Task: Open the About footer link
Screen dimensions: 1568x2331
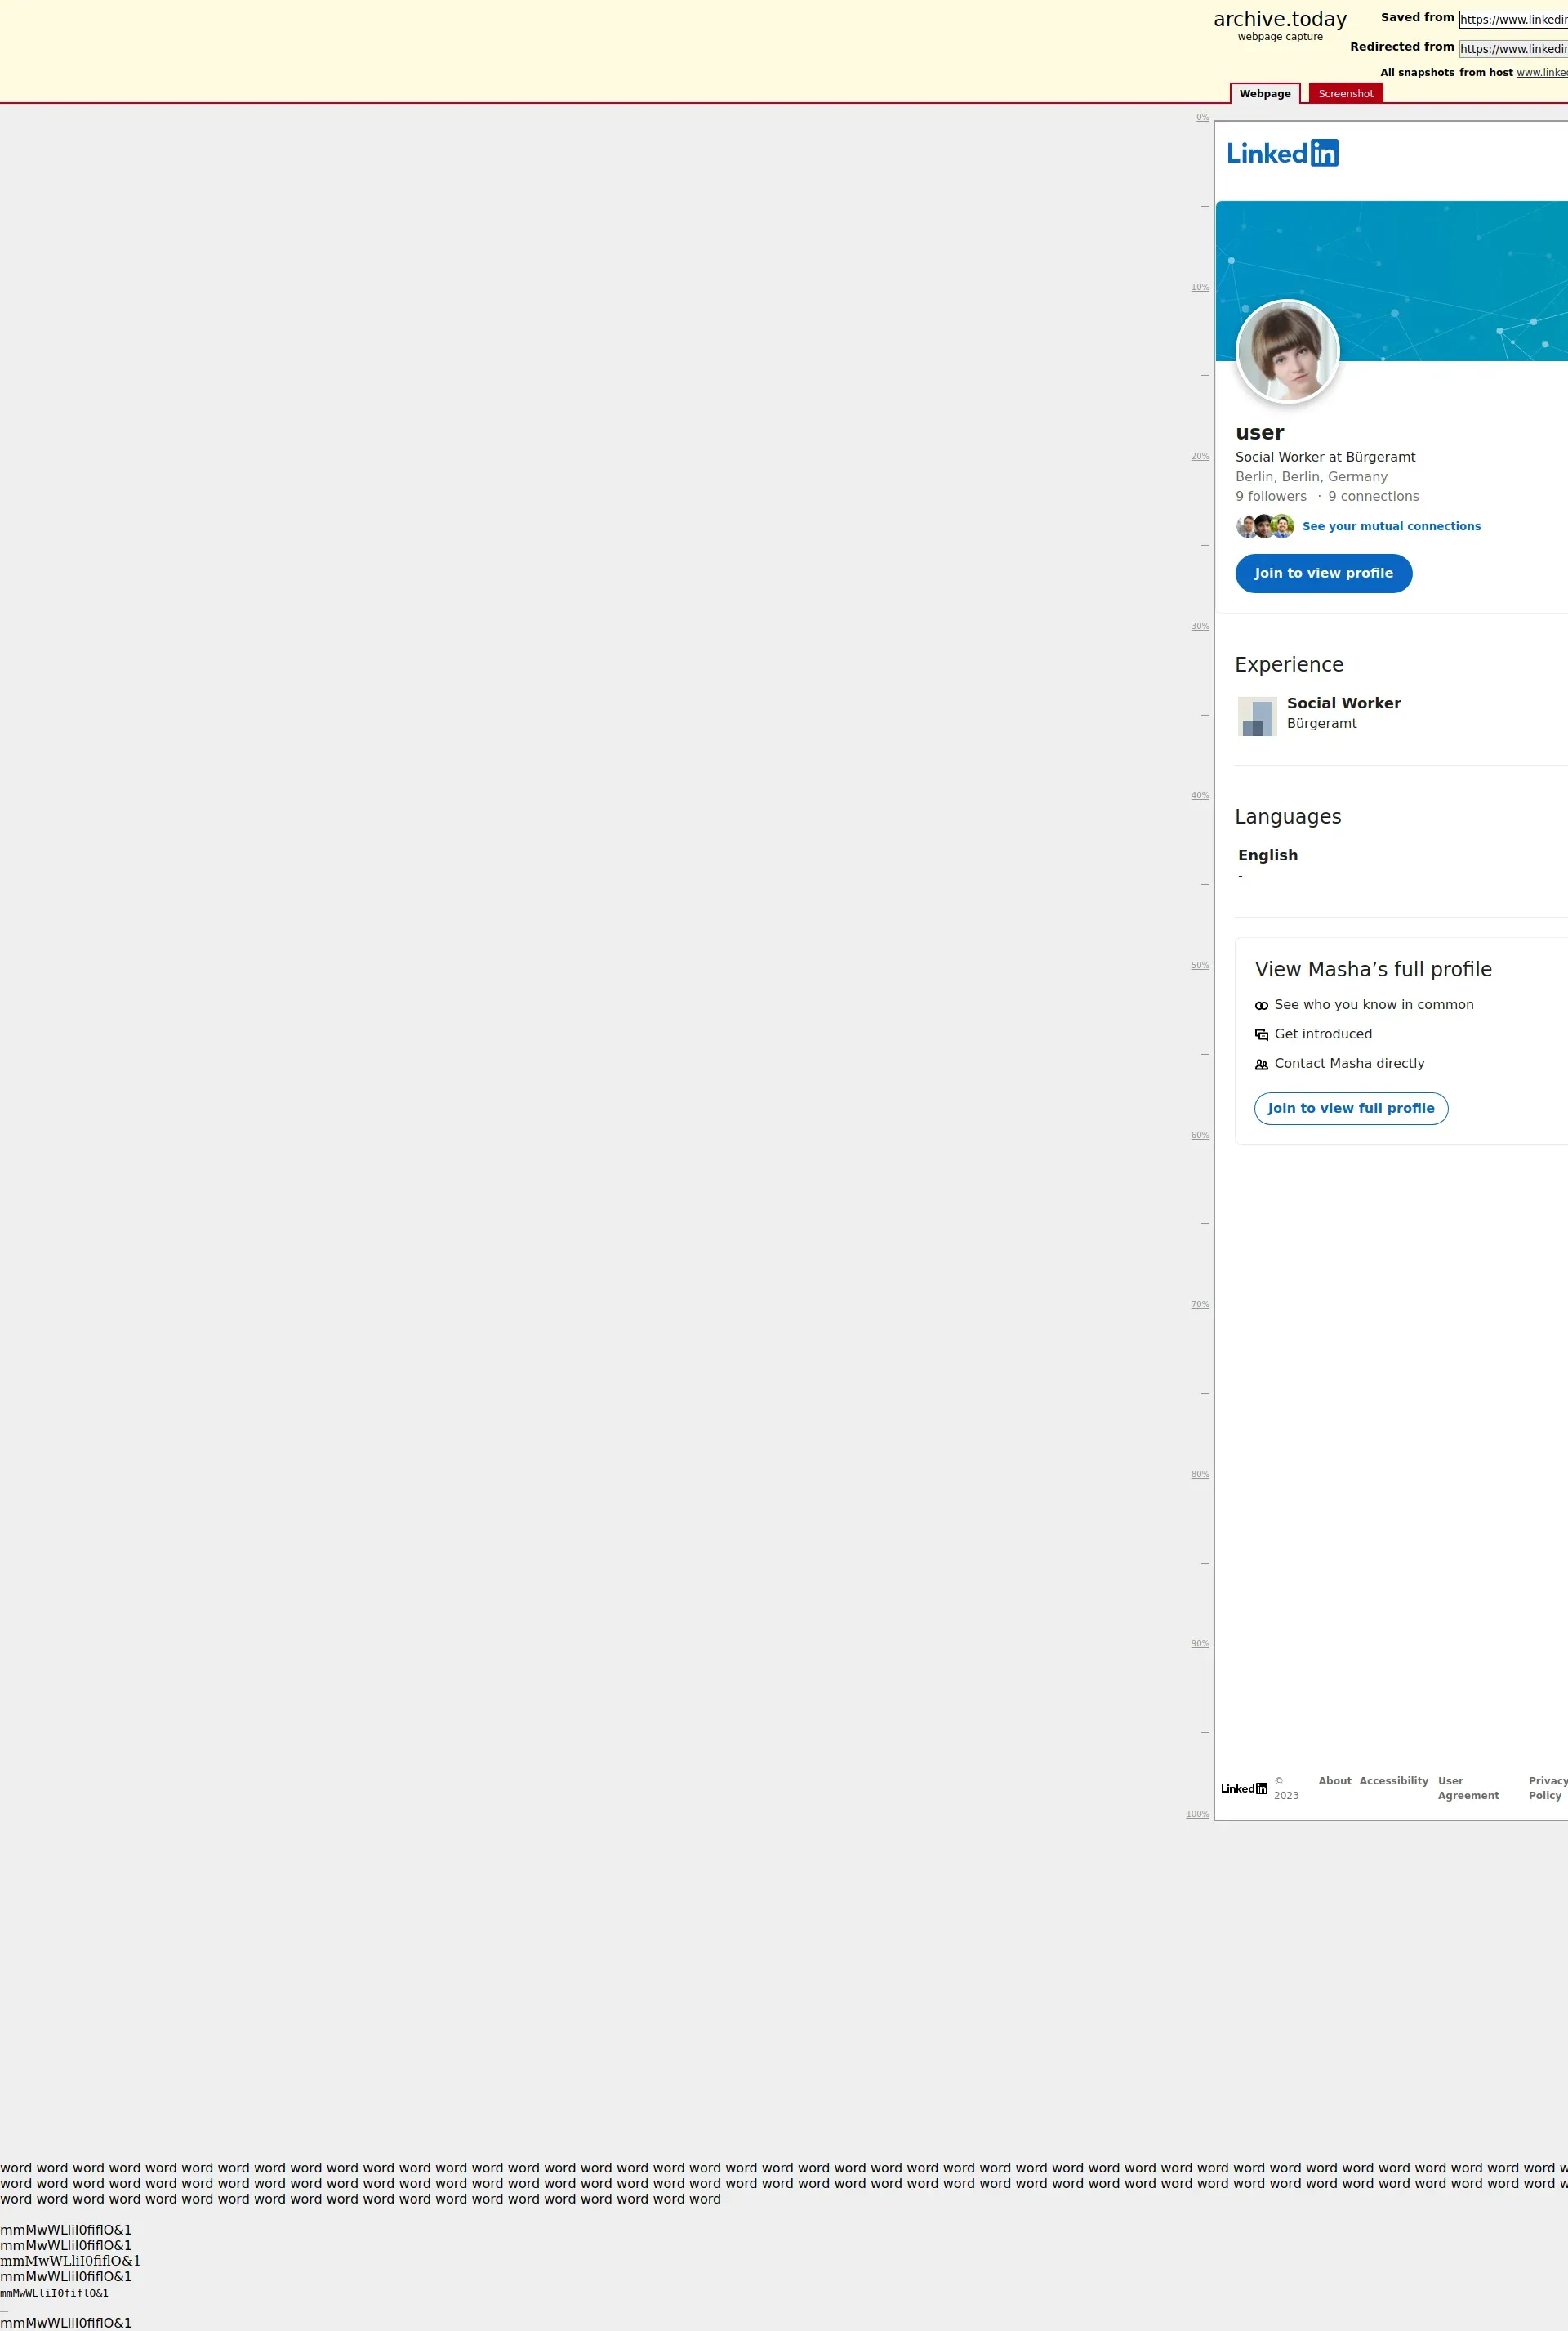Action: point(1334,1781)
